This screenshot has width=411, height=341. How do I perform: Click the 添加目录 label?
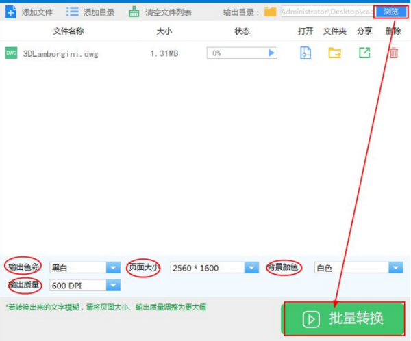99,12
